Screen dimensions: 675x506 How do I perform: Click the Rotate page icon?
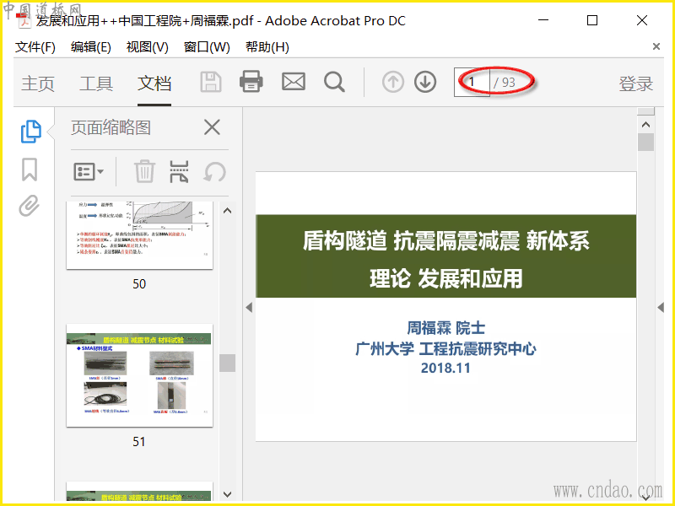coord(214,172)
